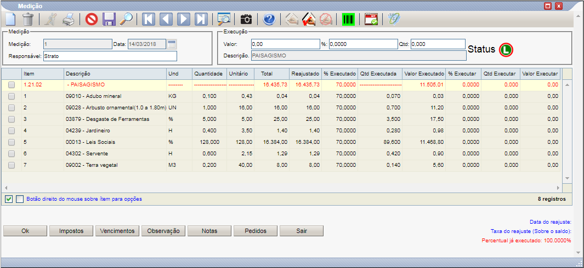Image resolution: width=584 pixels, height=268 pixels.
Task: Click the green checked select-all box
Action: (x=9, y=199)
